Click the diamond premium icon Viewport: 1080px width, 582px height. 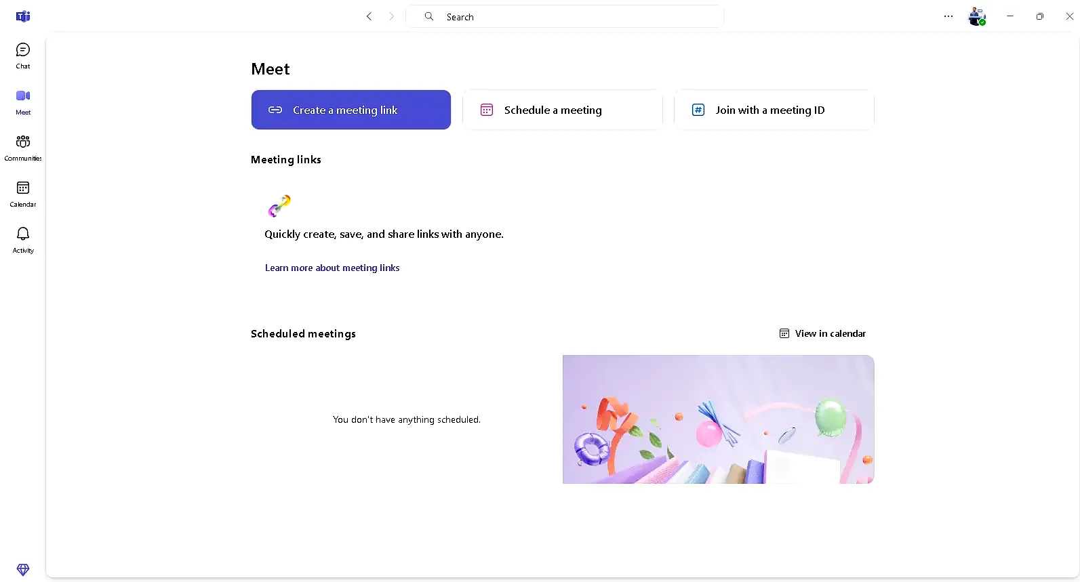pyautogui.click(x=23, y=570)
